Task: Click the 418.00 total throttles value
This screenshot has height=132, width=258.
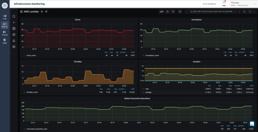Action: [x=132, y=92]
